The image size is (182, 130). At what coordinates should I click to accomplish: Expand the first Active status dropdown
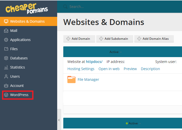(116, 52)
